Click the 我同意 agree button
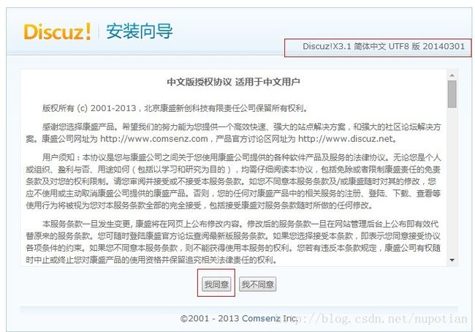Viewport: 475px width, 332px height. click(216, 284)
